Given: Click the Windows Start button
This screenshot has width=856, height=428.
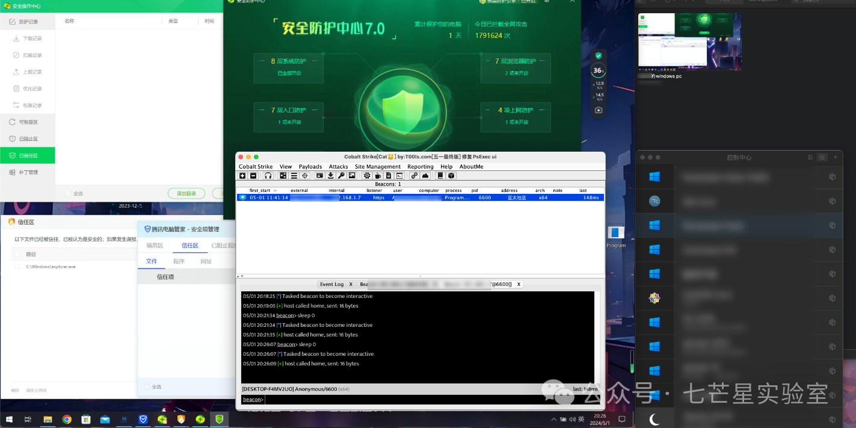Looking at the screenshot, I should tap(9, 419).
